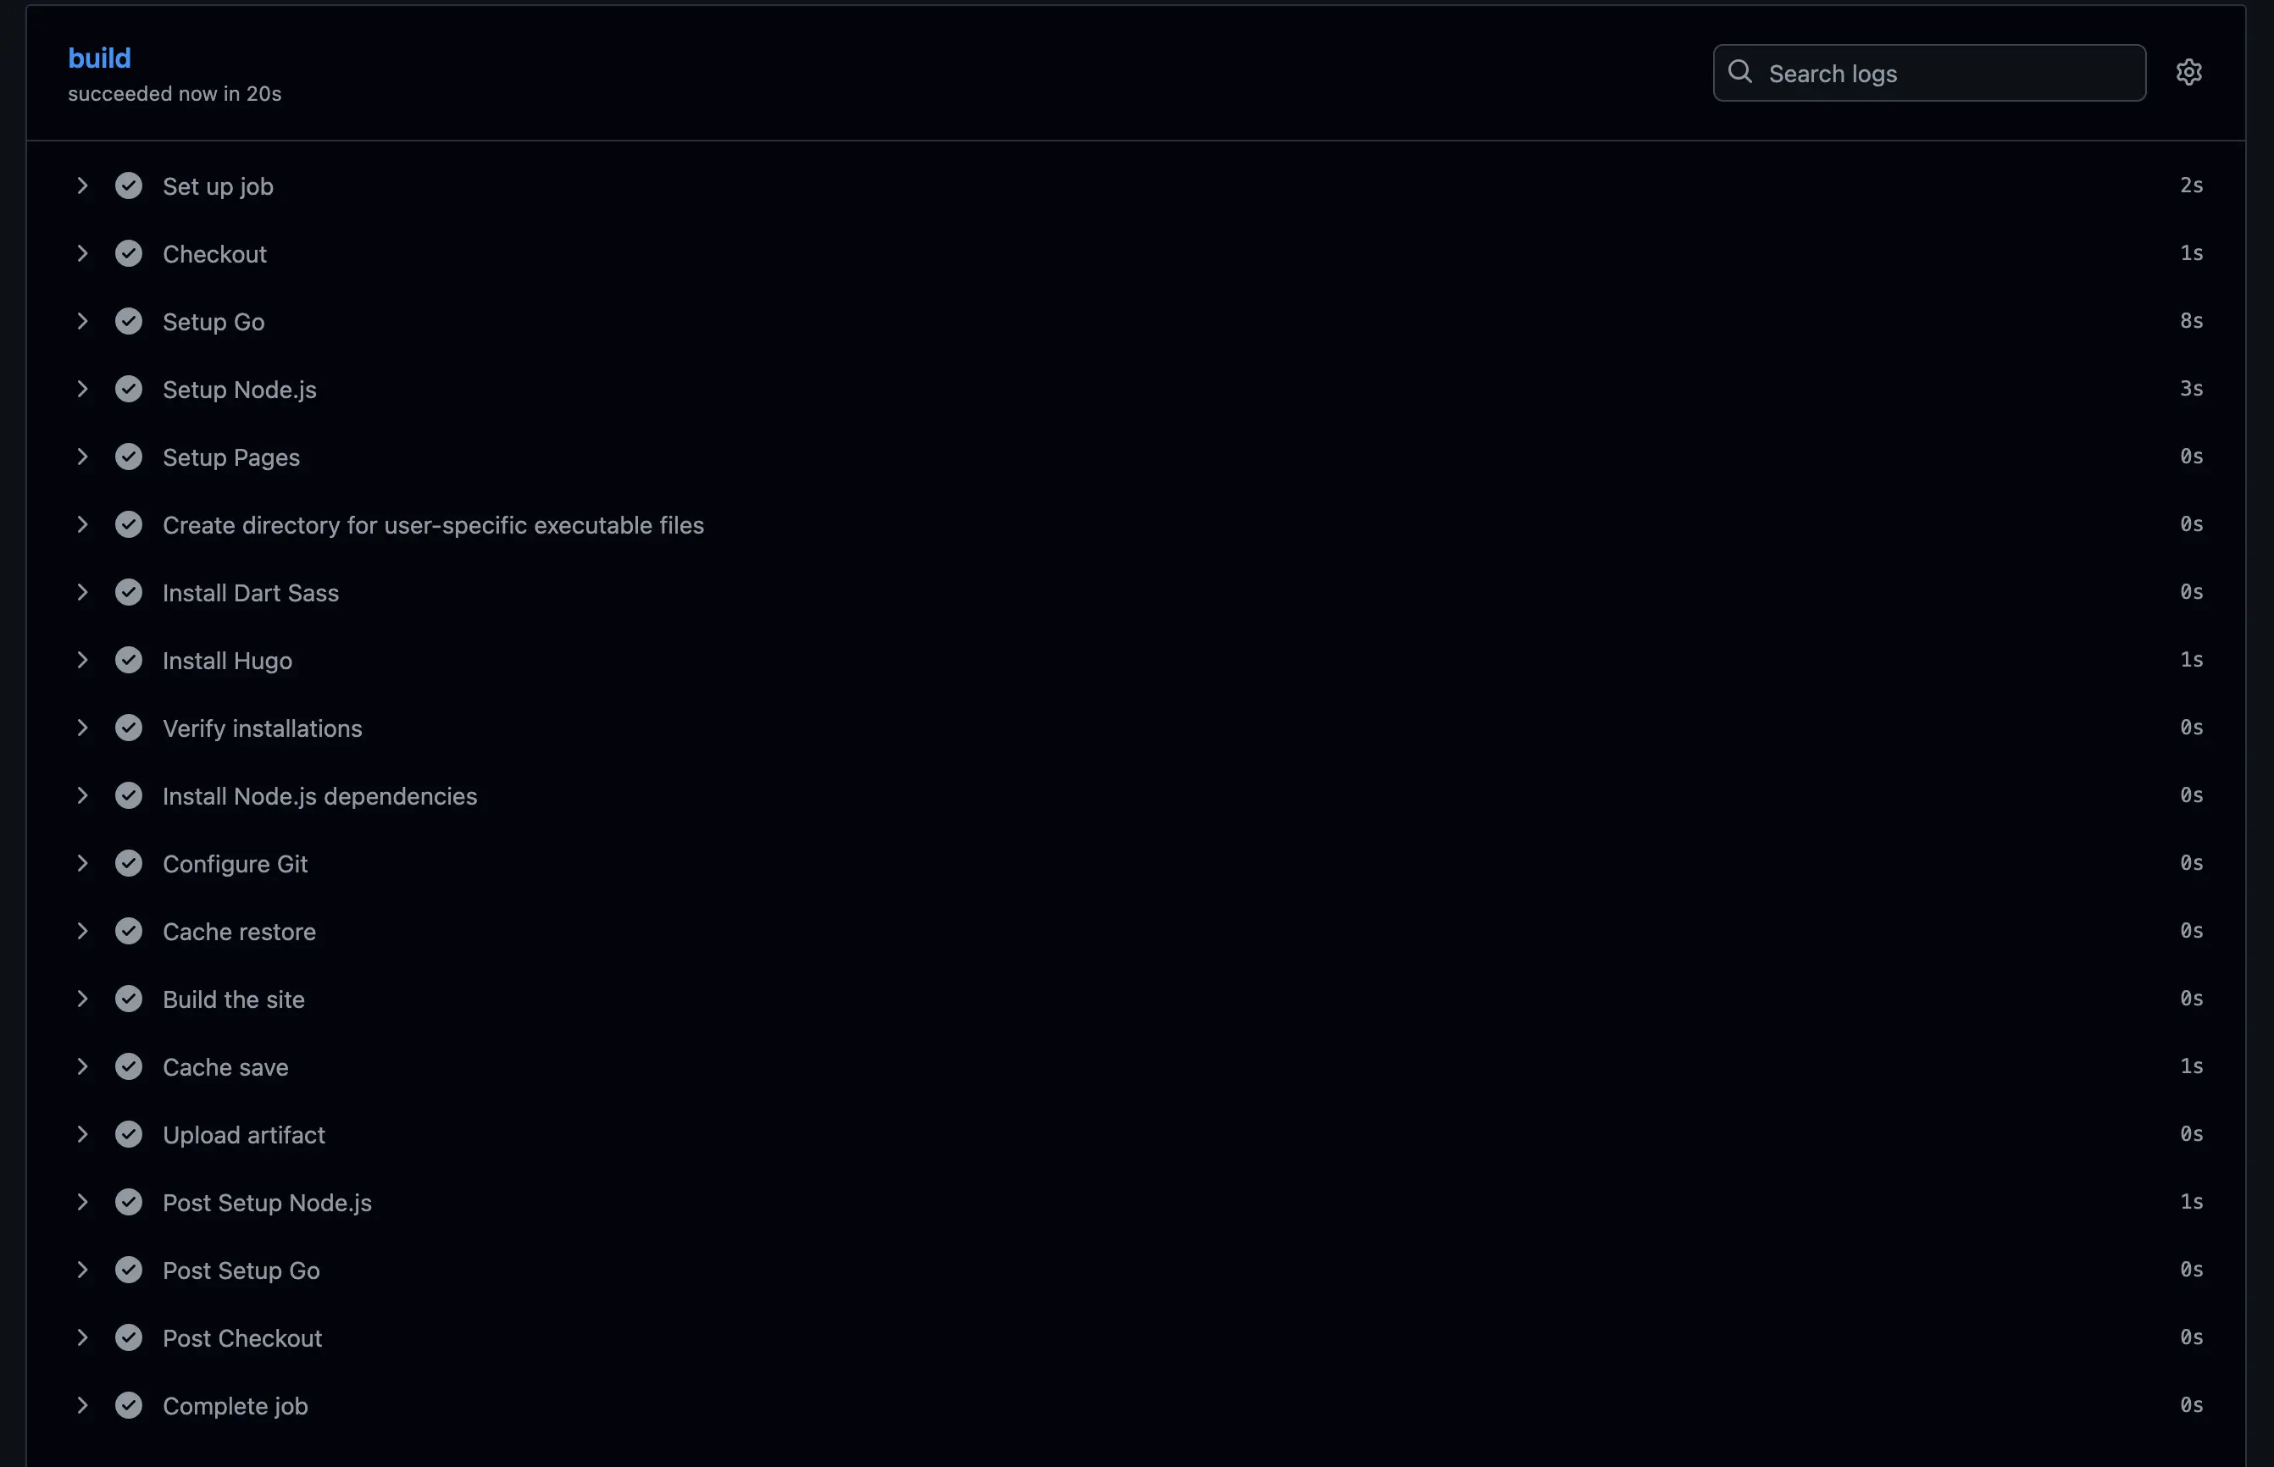Expand the Checkout step chevron

[83, 253]
